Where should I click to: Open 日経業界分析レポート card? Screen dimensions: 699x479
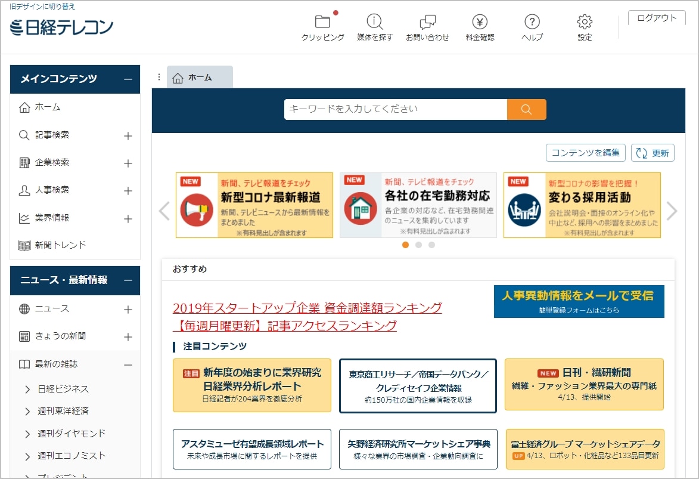point(252,385)
